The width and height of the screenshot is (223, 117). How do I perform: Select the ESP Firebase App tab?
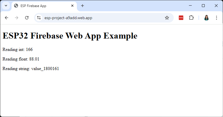pos(39,6)
